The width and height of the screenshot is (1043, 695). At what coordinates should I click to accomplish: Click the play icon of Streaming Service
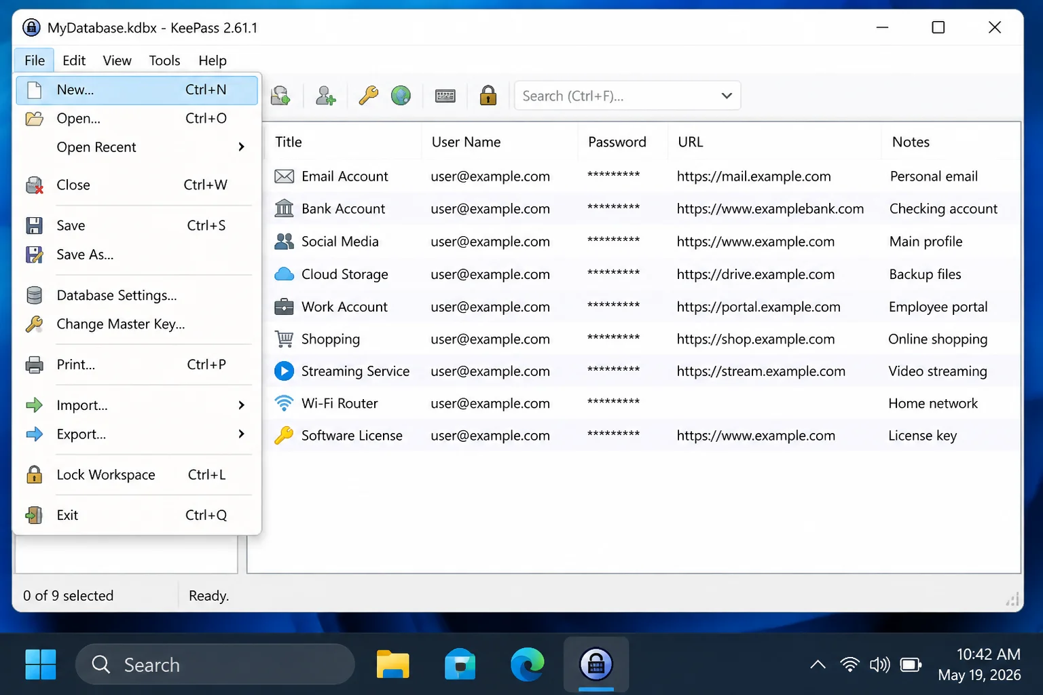coord(284,371)
